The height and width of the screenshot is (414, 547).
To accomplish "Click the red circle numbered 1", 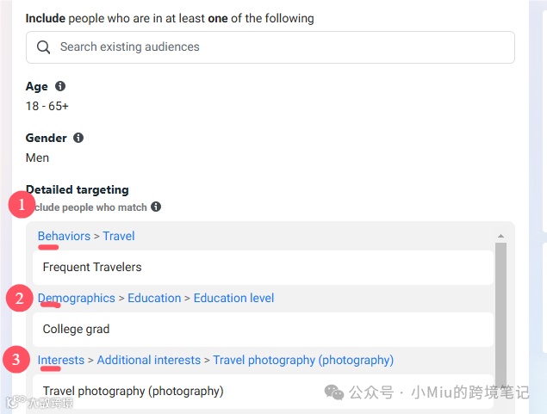I will click(x=20, y=207).
